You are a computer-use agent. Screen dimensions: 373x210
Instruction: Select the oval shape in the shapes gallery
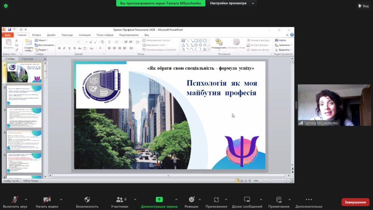tap(200, 41)
